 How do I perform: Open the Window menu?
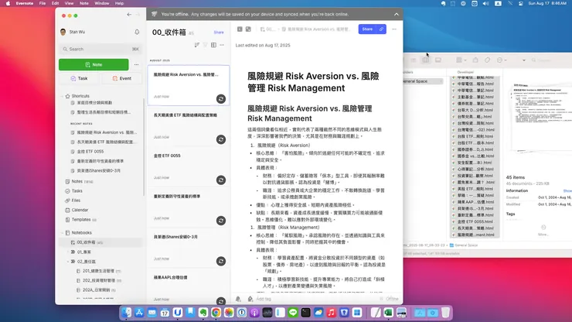(x=102, y=3)
